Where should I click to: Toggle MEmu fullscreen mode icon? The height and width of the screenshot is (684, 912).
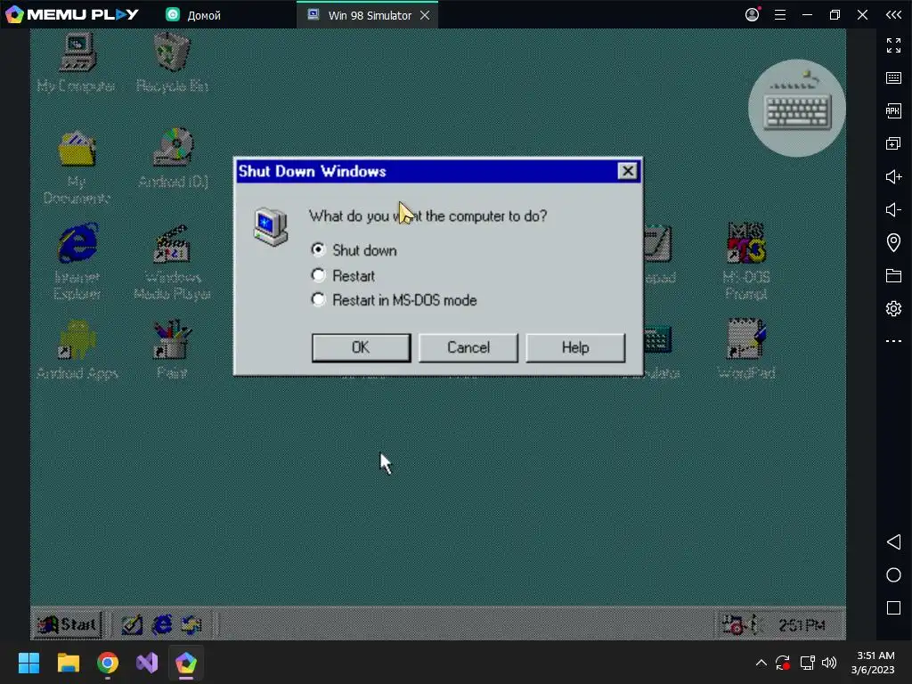[x=893, y=45]
